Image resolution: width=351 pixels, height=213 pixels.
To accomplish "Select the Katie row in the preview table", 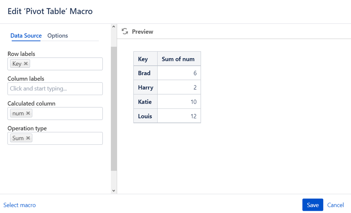I will [x=145, y=102].
